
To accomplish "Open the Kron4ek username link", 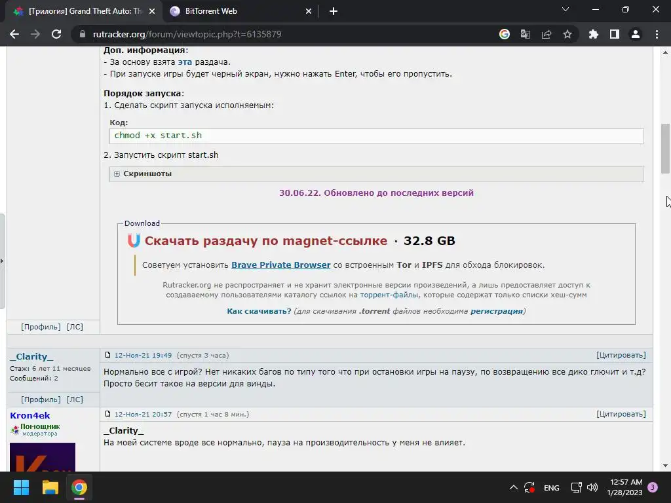I will (30, 415).
